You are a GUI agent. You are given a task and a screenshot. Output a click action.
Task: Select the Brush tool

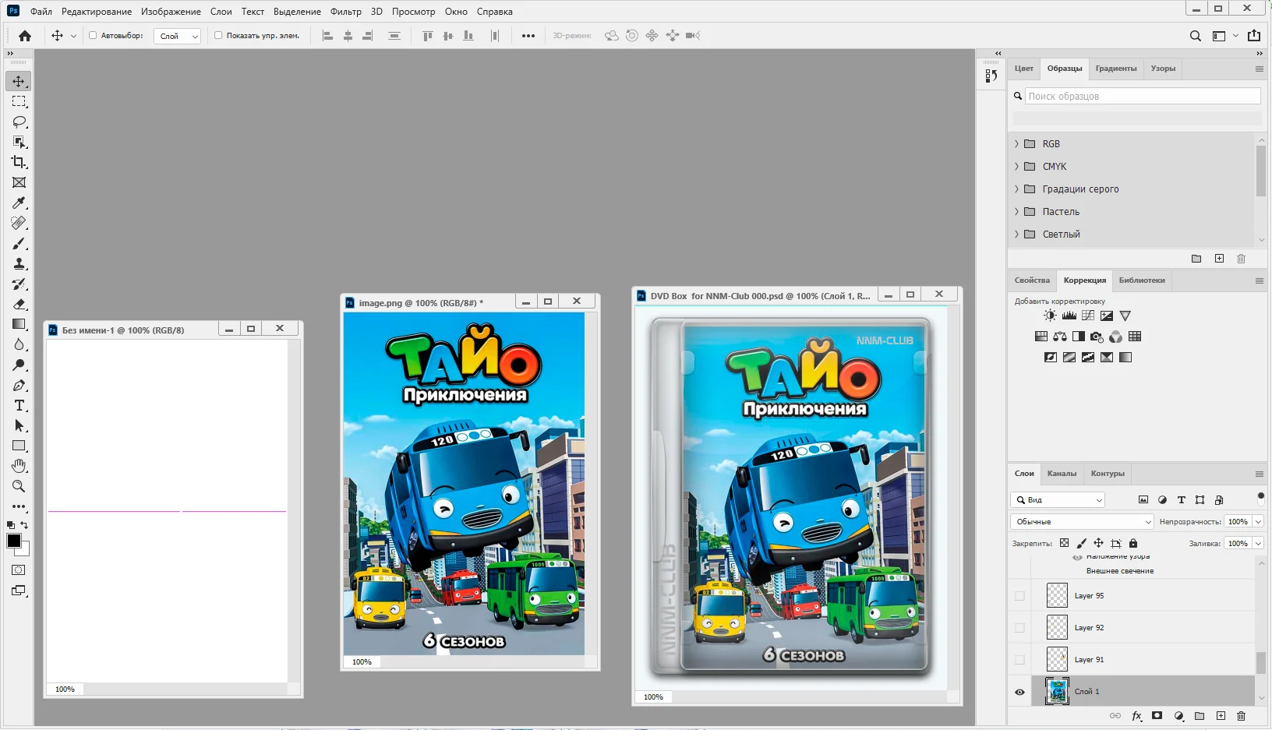point(19,243)
